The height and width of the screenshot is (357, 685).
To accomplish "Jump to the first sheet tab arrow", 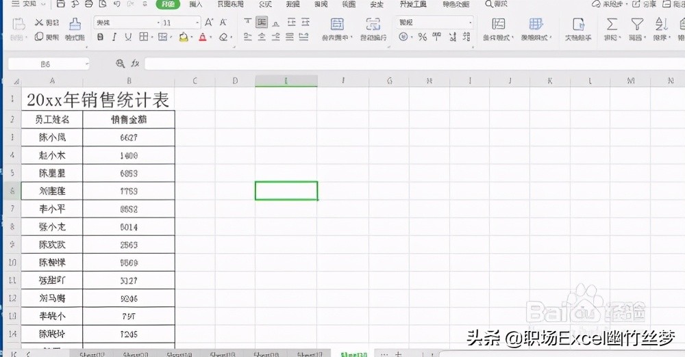I will pos(14,354).
